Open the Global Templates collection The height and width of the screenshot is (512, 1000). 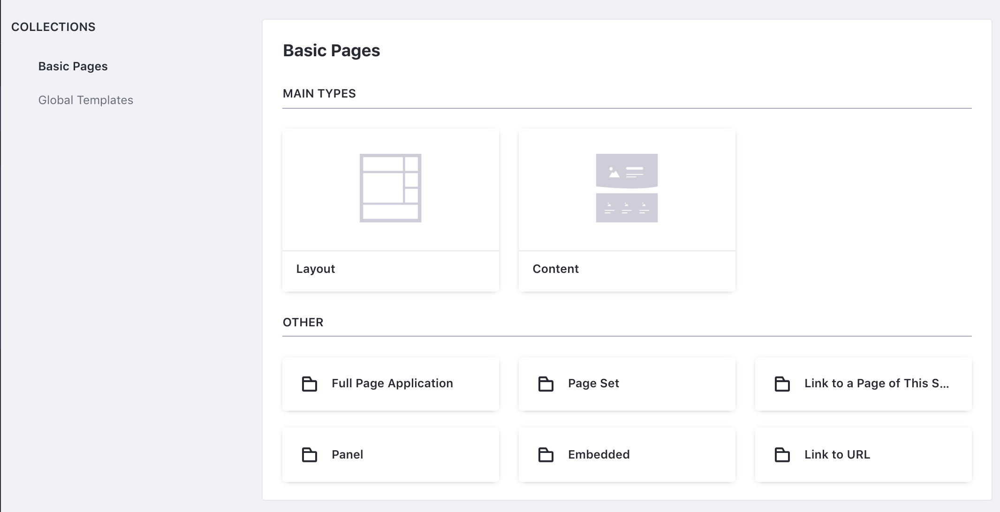85,100
